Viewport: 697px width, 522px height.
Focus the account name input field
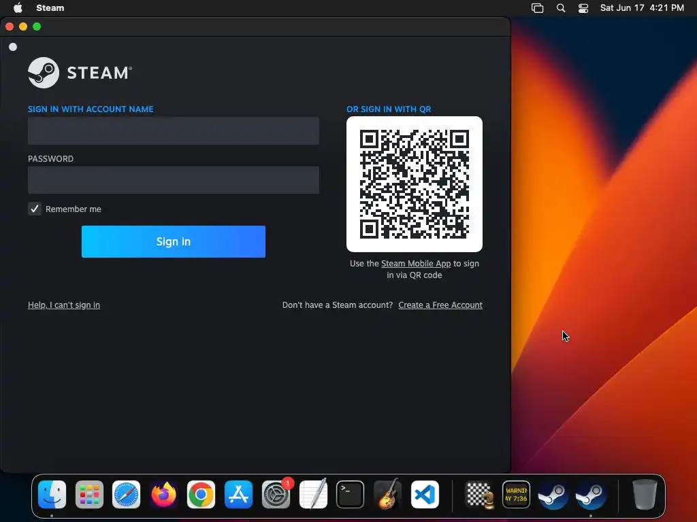pyautogui.click(x=174, y=130)
